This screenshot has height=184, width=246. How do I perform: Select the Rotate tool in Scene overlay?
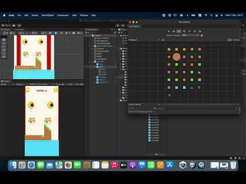[x=4, y=47]
